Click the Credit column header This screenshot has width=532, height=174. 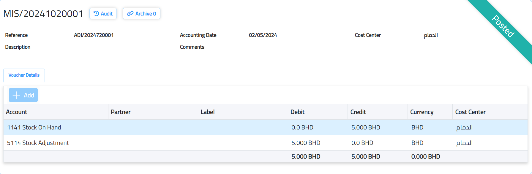[x=358, y=112]
